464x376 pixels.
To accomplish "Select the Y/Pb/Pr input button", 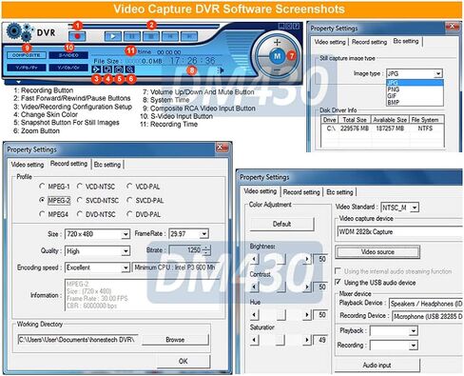I will tap(27, 68).
